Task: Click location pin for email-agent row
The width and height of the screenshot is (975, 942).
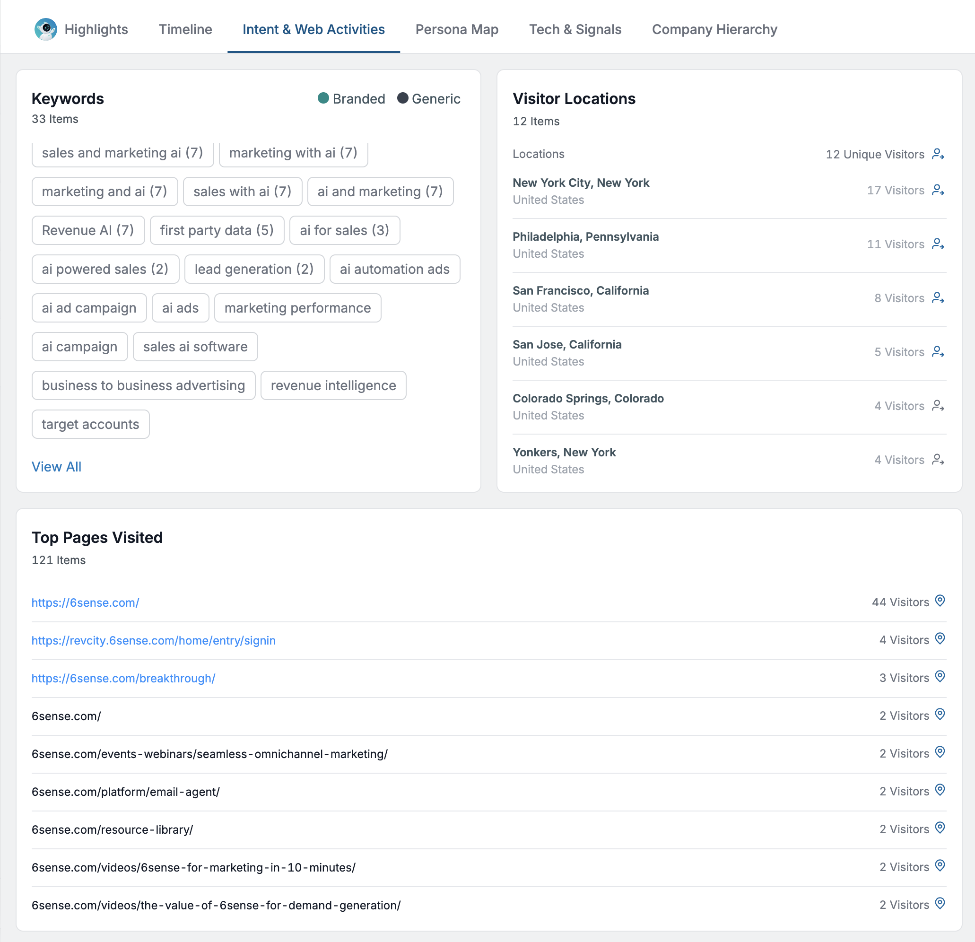Action: coord(940,790)
